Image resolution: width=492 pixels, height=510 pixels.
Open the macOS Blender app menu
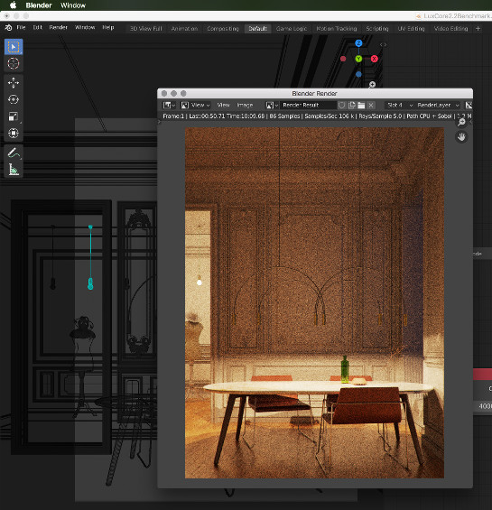tap(39, 5)
